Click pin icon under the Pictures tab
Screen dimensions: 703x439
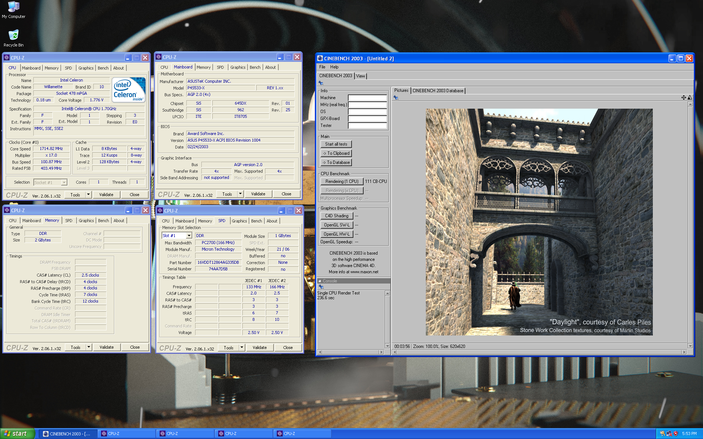396,98
